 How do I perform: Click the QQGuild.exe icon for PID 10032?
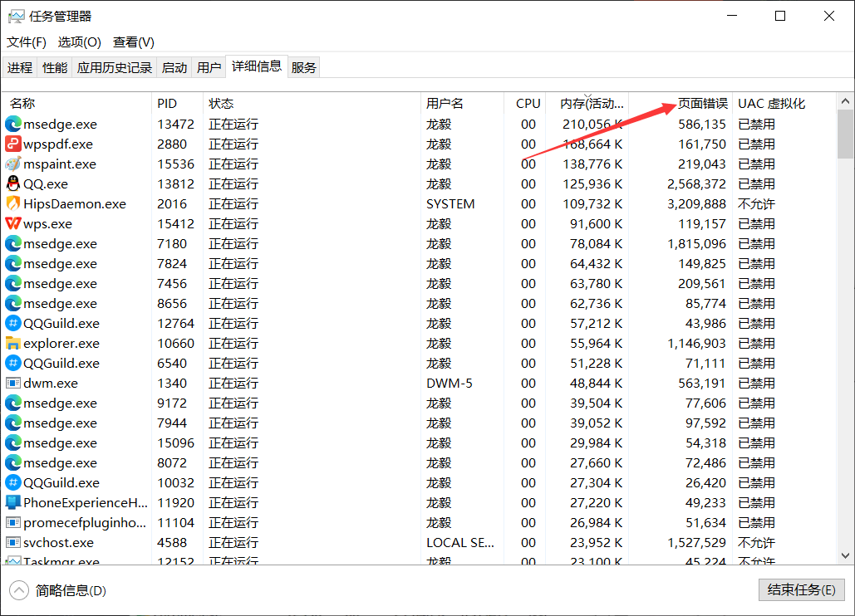[x=13, y=482]
